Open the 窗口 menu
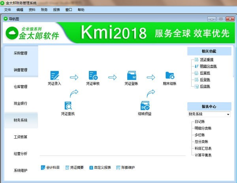237x183 pixels. pos(69,10)
